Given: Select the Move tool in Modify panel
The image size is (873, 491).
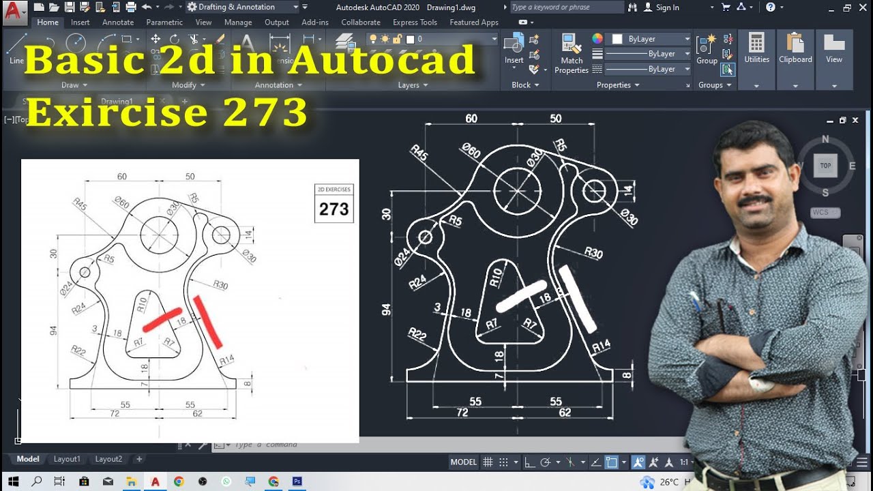Looking at the screenshot, I should (x=156, y=40).
